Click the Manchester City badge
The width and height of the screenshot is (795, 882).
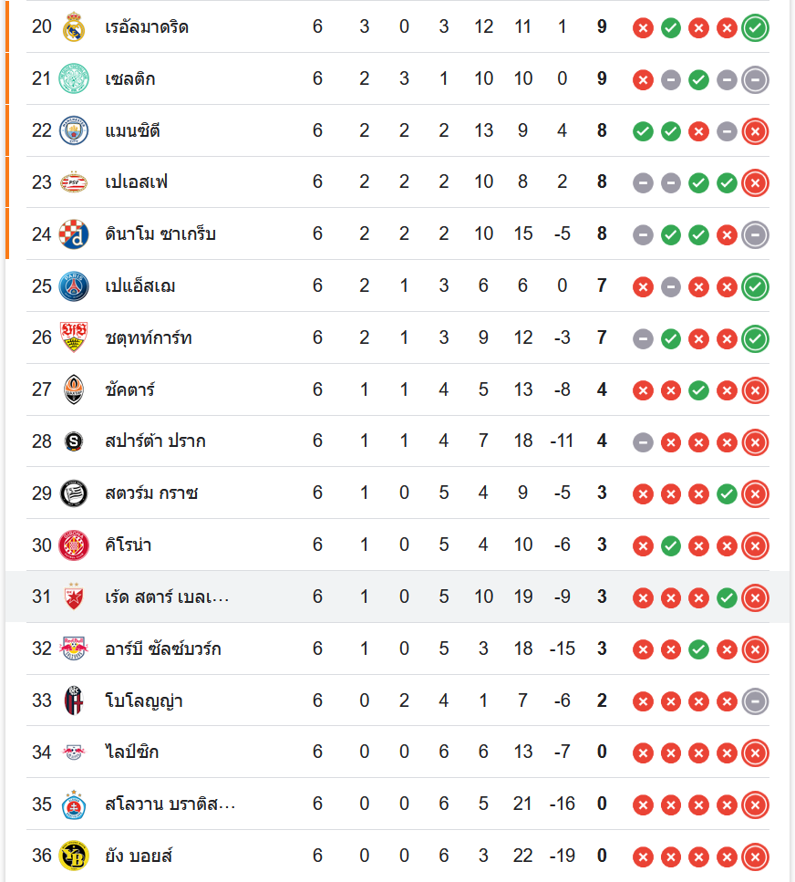(x=73, y=130)
